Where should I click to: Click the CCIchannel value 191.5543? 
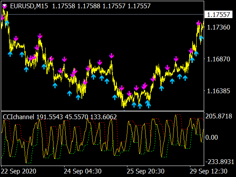(50, 117)
